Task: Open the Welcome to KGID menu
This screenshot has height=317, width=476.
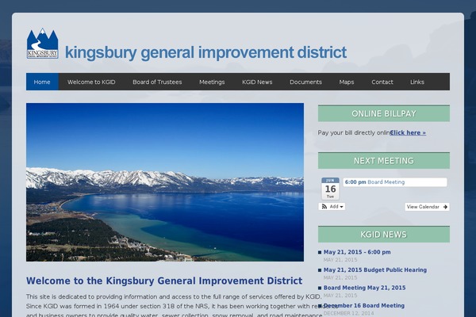Action: pyautogui.click(x=91, y=82)
